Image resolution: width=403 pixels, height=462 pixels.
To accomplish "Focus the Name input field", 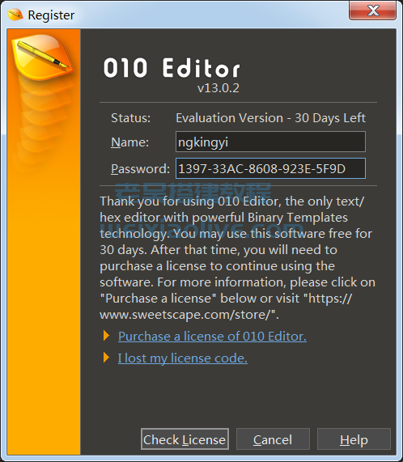I will tap(270, 142).
